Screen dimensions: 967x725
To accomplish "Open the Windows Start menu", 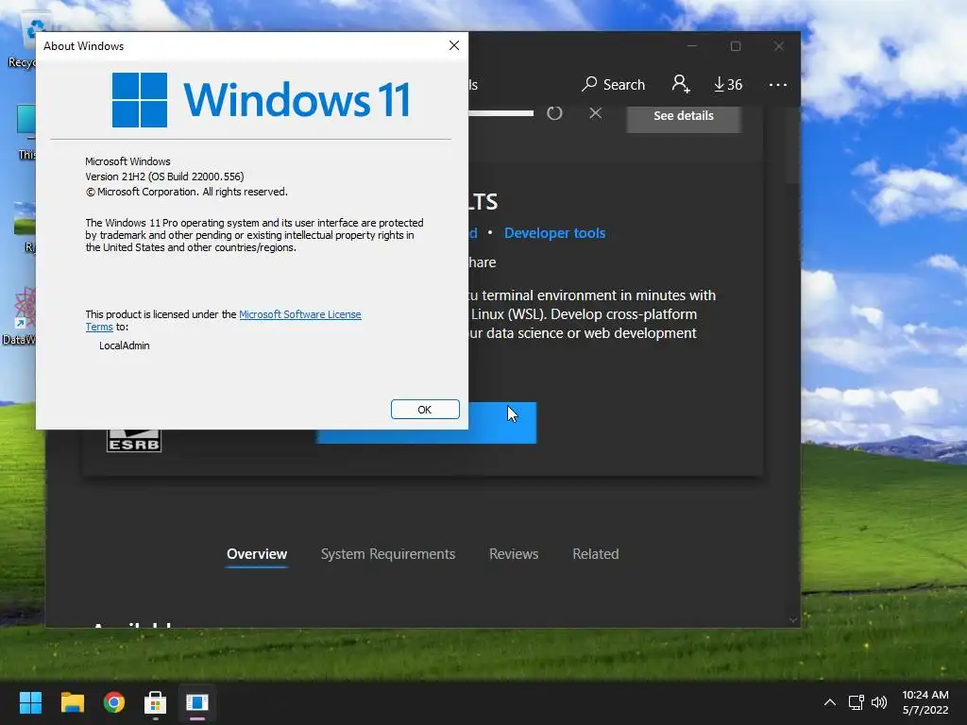I will (x=30, y=702).
